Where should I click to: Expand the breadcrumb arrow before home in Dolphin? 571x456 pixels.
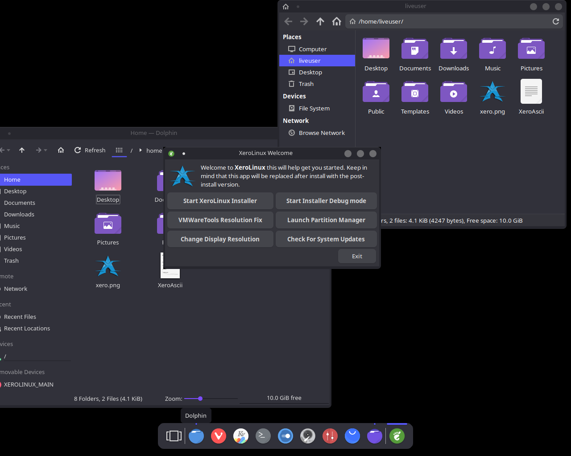tap(141, 151)
